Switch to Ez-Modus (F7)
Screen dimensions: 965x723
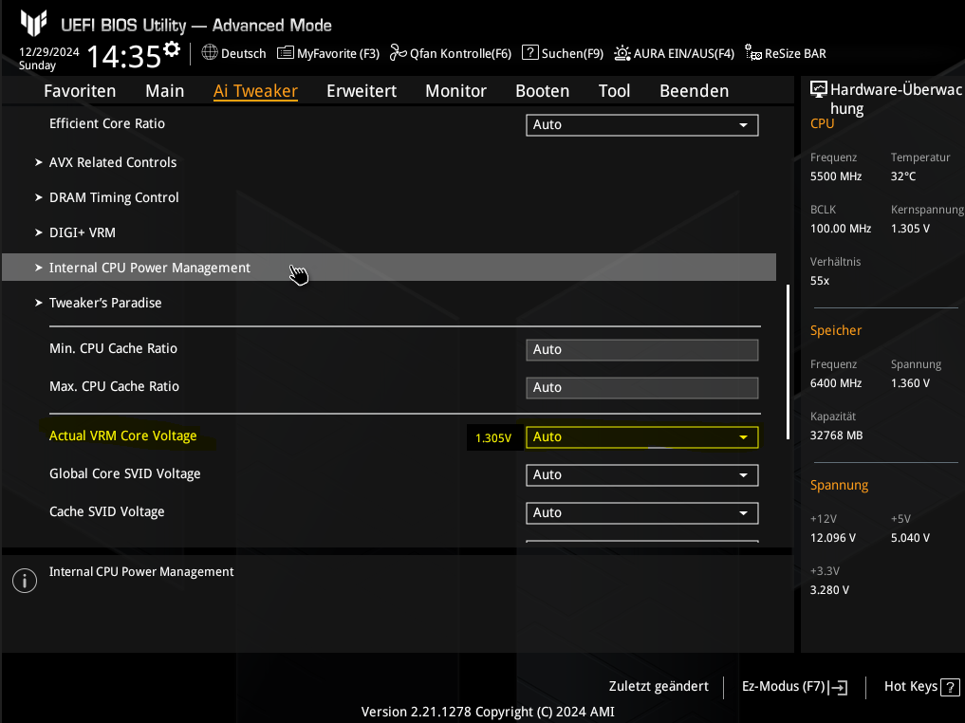tap(794, 687)
